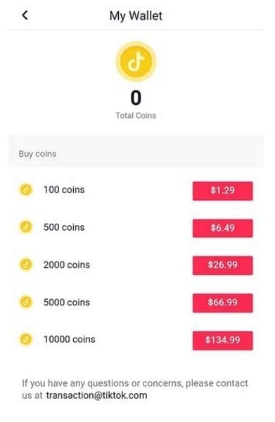Purchase 2000 coins for $26.99
The width and height of the screenshot is (275, 422).
click(x=222, y=265)
